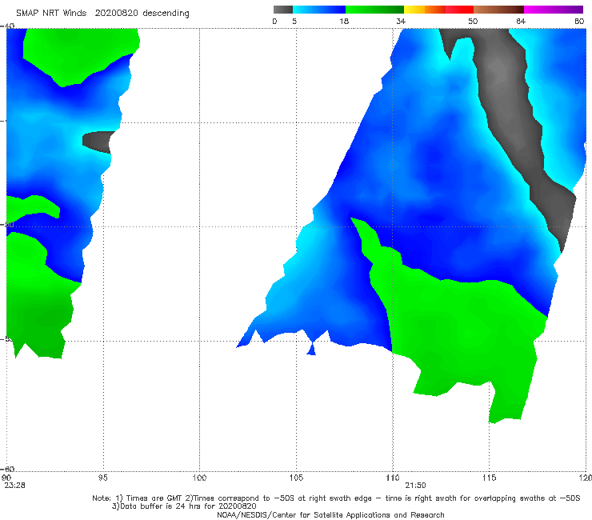Click the note '3)Data buffer is 24 hrs'
Image resolution: width=592 pixels, height=520 pixels.
[184, 506]
